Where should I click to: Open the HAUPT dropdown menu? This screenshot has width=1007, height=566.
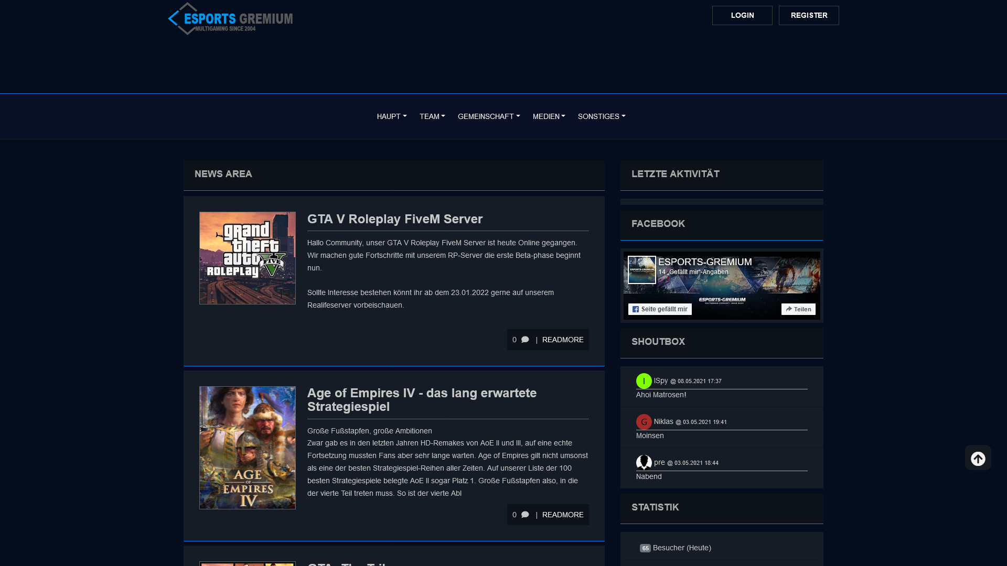point(392,116)
